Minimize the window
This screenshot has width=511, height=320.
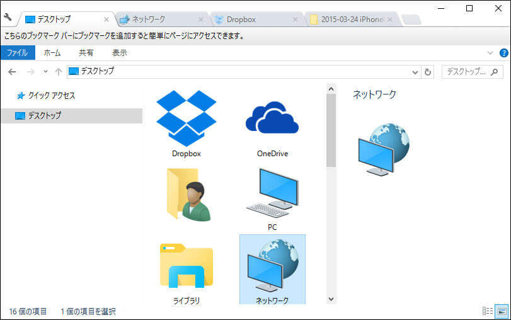point(441,8)
